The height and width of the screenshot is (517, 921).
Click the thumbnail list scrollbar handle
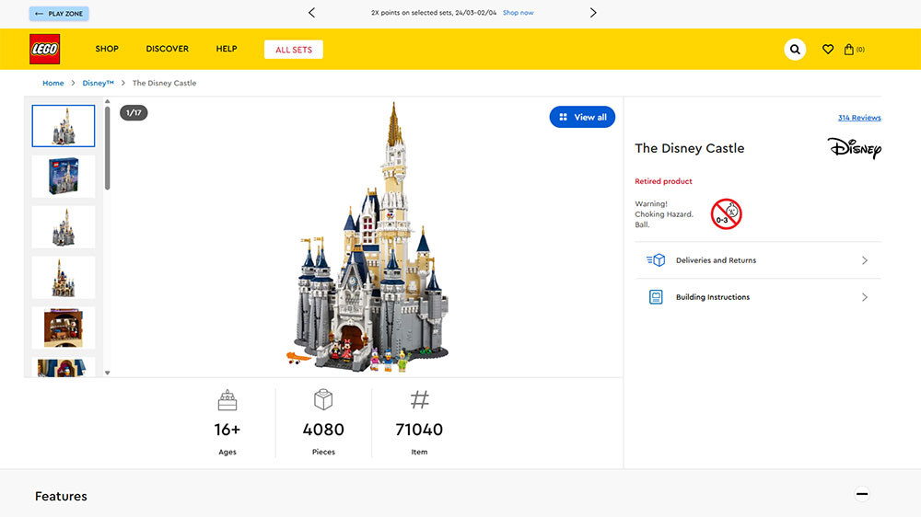107,148
